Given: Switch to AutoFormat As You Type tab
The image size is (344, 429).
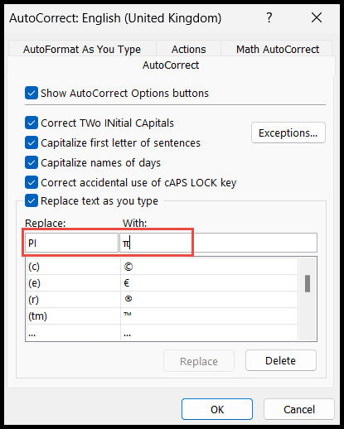Looking at the screenshot, I should pyautogui.click(x=82, y=49).
